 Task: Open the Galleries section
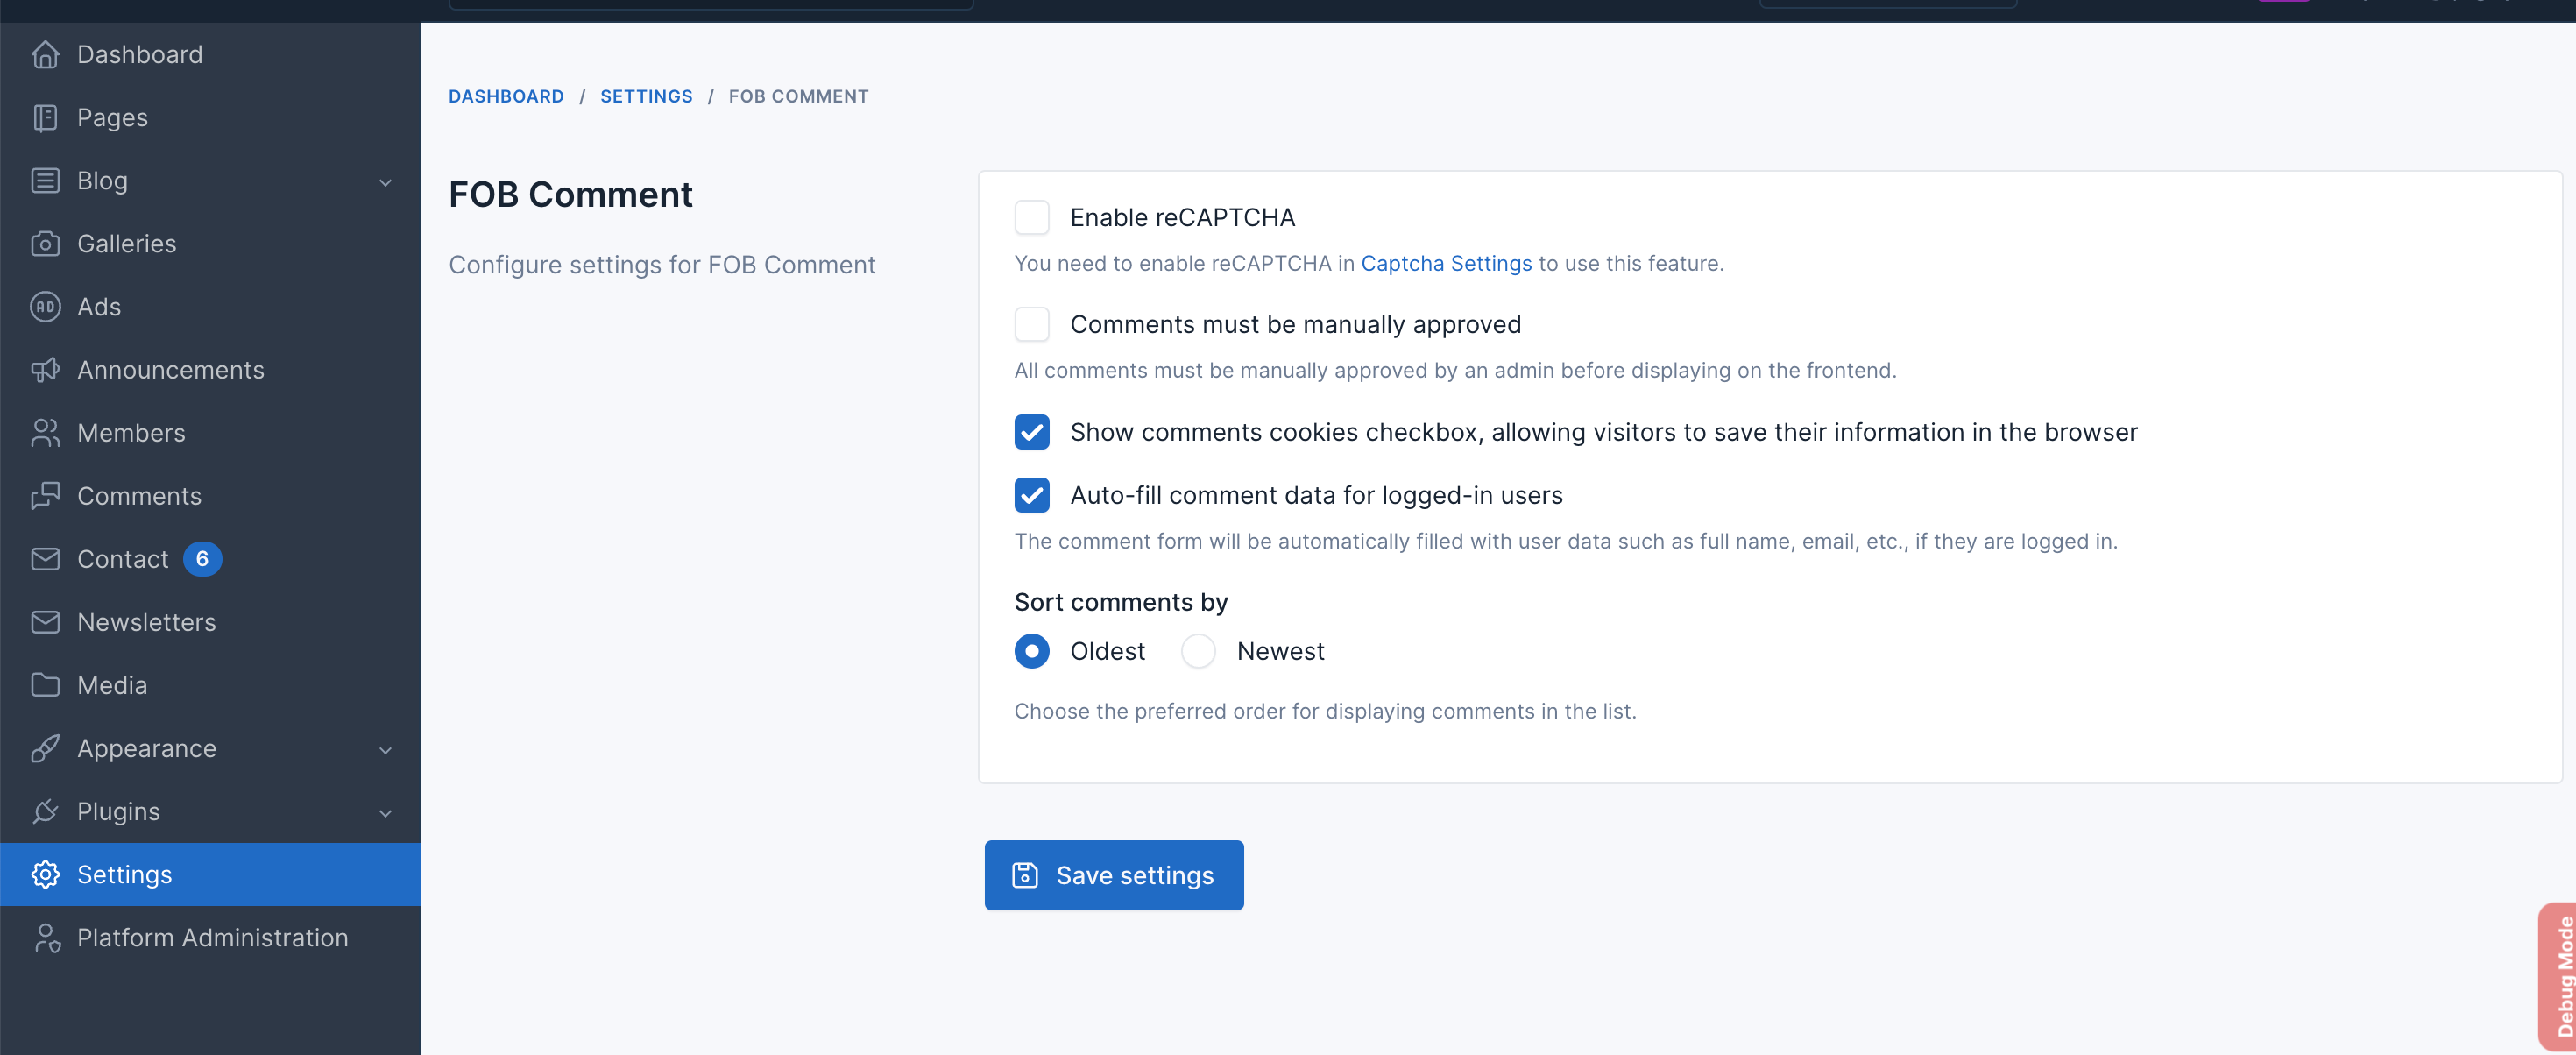coord(46,243)
